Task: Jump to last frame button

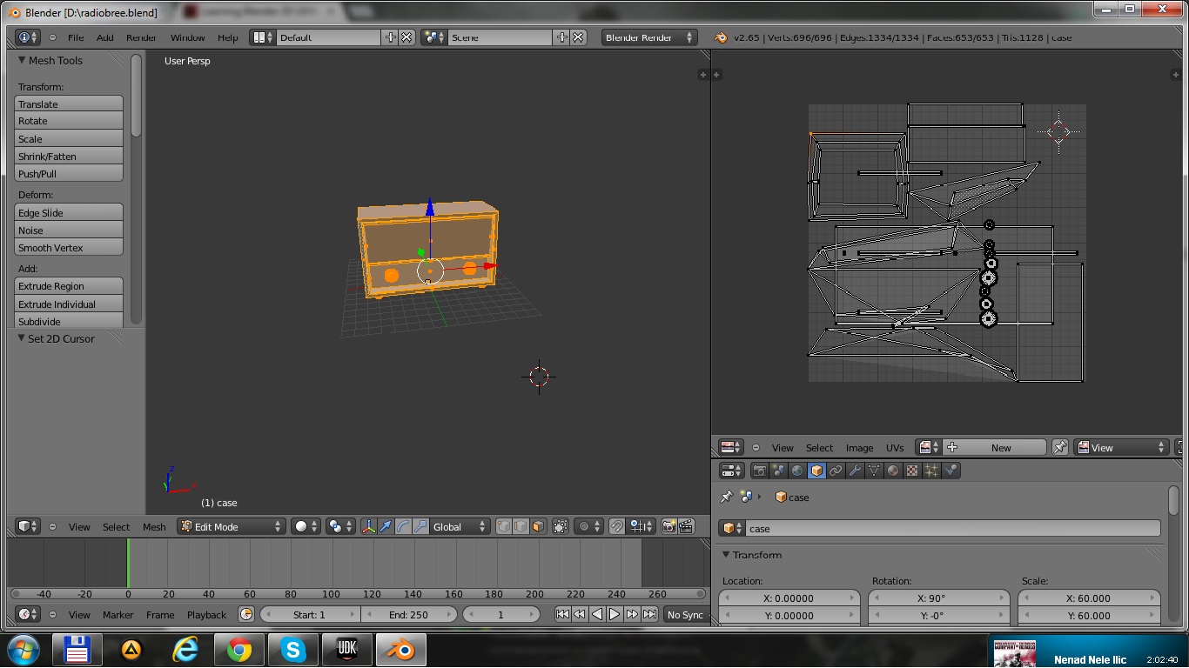Action: 649,614
